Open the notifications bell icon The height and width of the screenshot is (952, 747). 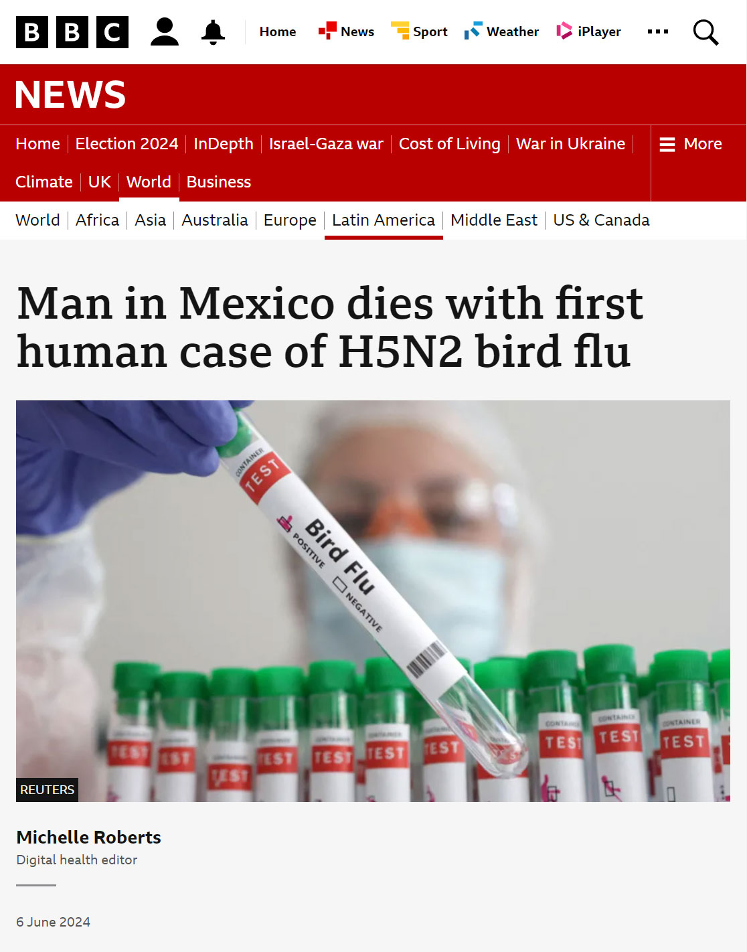(x=213, y=32)
